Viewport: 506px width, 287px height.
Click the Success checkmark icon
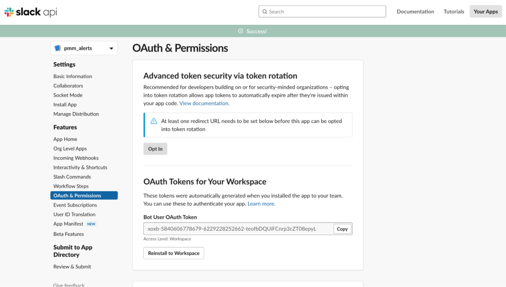241,31
